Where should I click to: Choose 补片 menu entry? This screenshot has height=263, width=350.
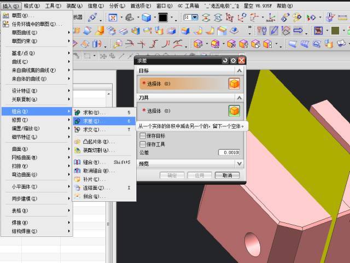tap(104, 179)
